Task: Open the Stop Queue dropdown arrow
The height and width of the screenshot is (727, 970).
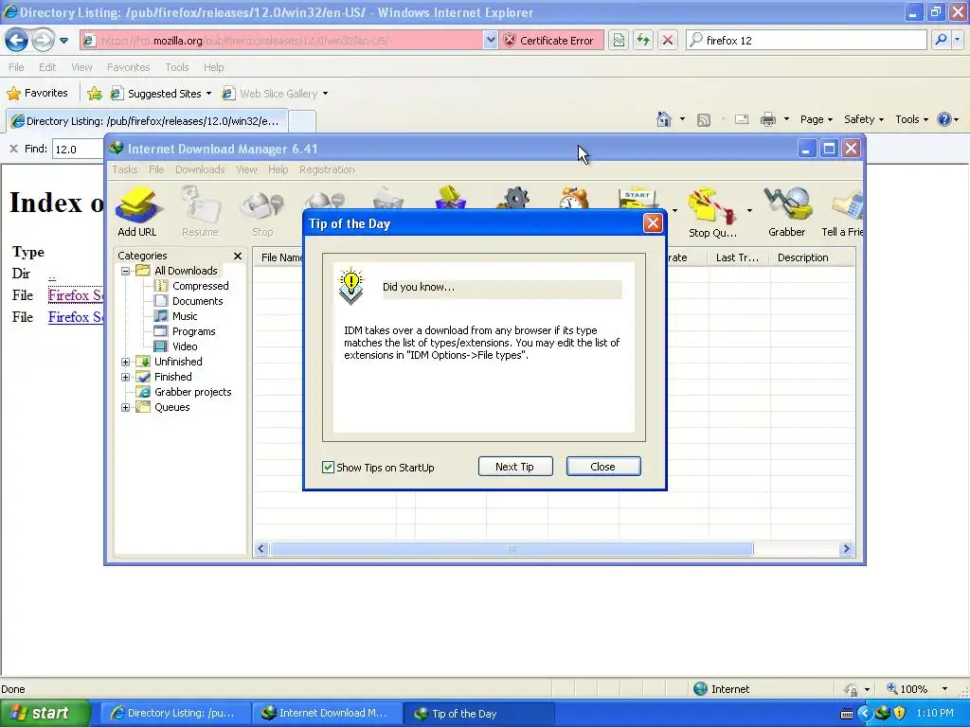Action: click(749, 211)
